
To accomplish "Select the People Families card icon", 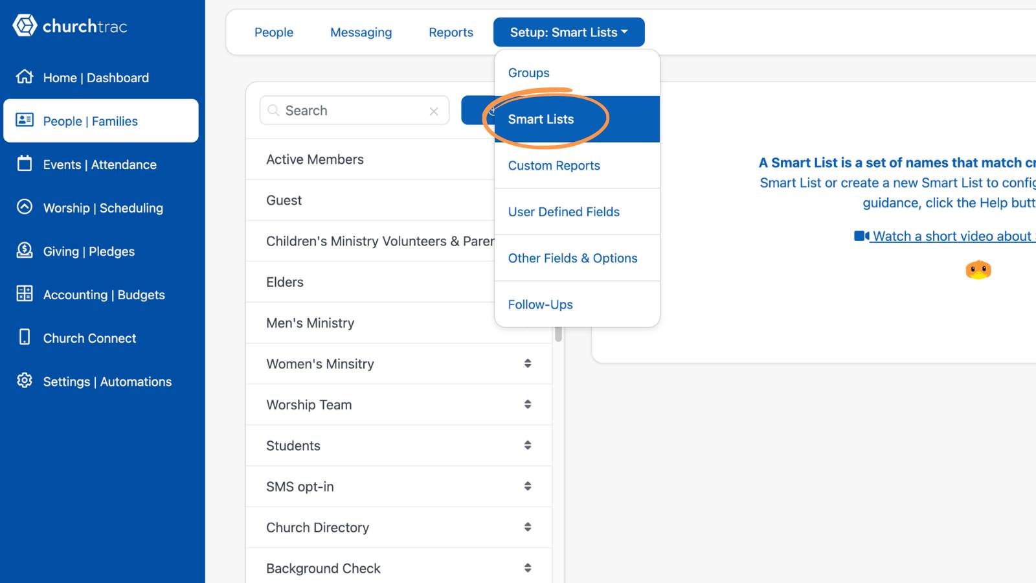I will click(25, 120).
